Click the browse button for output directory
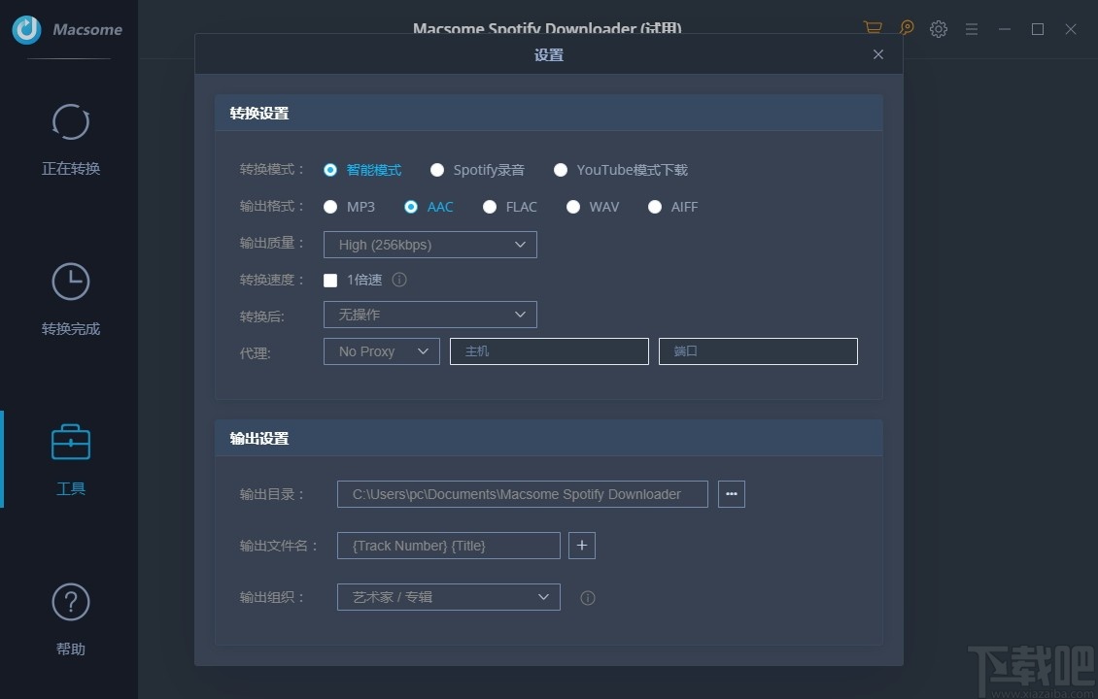 [x=731, y=494]
